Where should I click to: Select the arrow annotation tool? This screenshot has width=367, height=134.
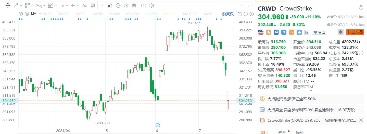click(x=73, y=5)
